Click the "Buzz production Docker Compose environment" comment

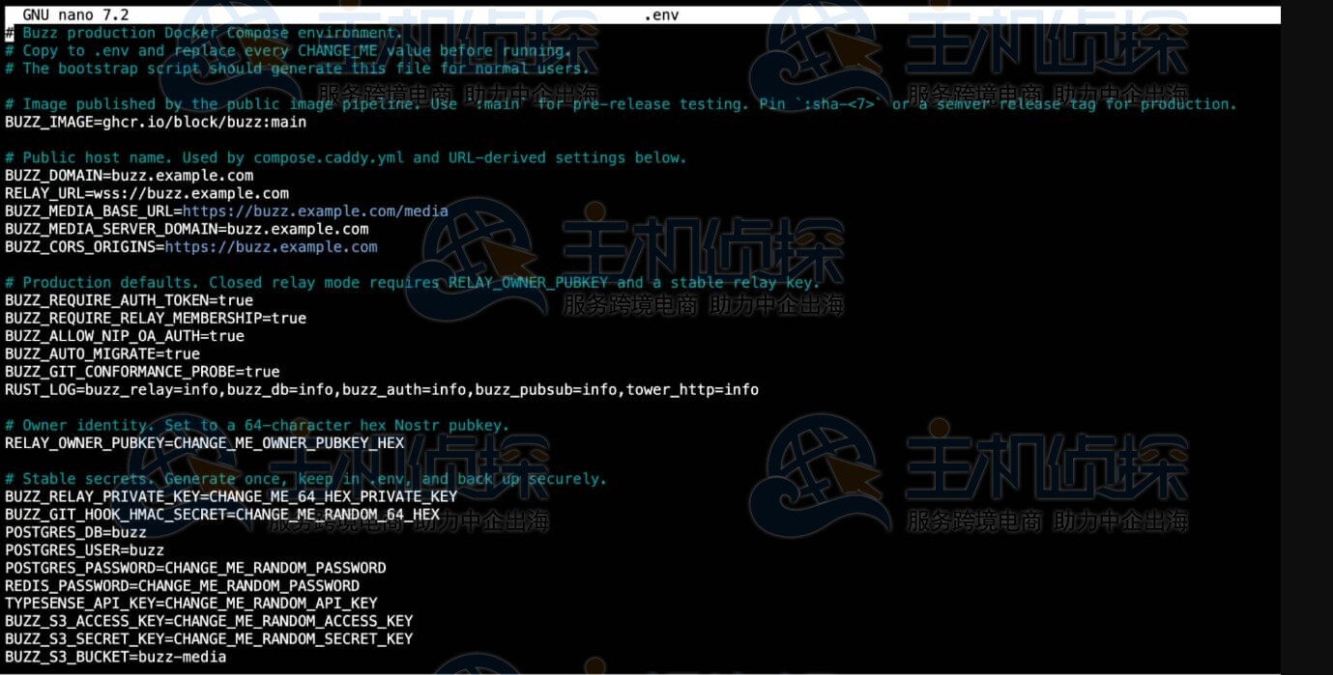tap(204, 33)
